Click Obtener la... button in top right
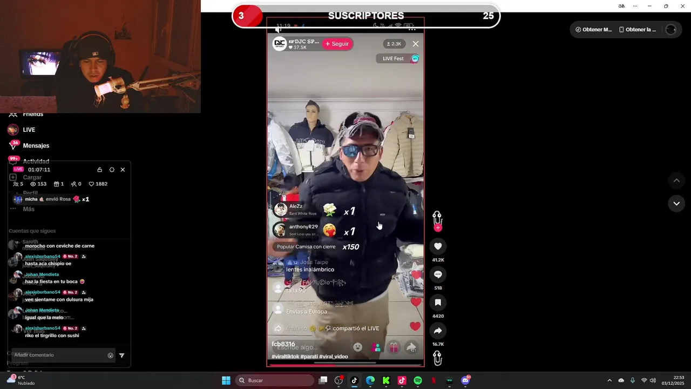The height and width of the screenshot is (389, 691). tap(637, 30)
